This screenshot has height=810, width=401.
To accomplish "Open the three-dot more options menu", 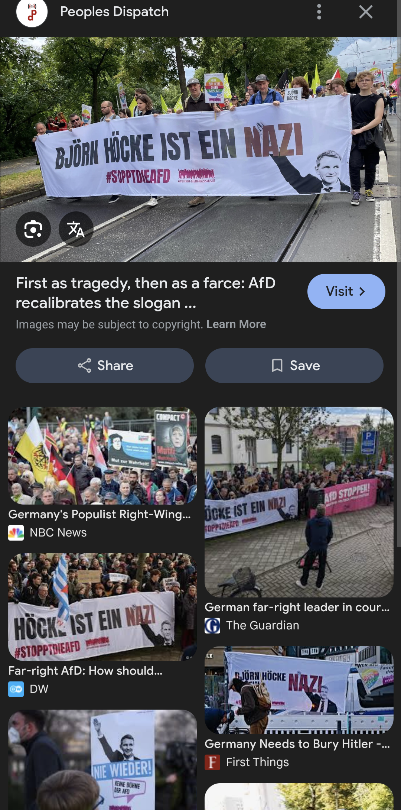I will pos(319,12).
